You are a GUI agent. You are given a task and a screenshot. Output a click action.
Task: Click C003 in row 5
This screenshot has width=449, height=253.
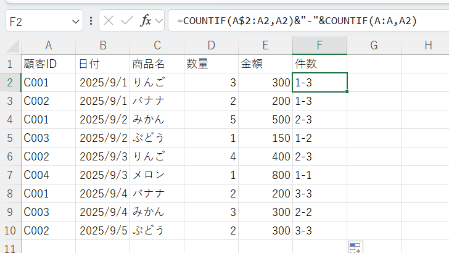point(48,138)
